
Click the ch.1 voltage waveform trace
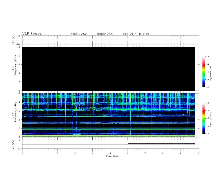coord(108,40)
